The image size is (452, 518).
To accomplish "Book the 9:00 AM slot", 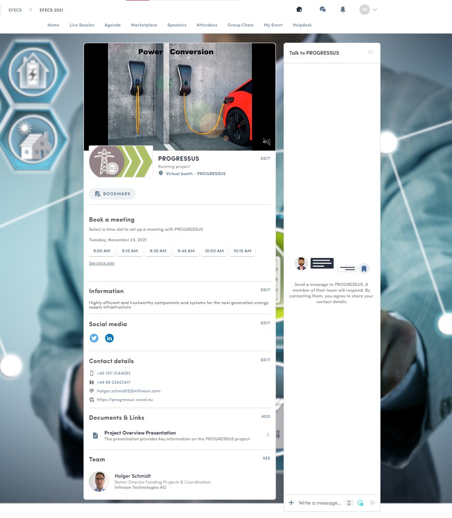I will [x=102, y=251].
